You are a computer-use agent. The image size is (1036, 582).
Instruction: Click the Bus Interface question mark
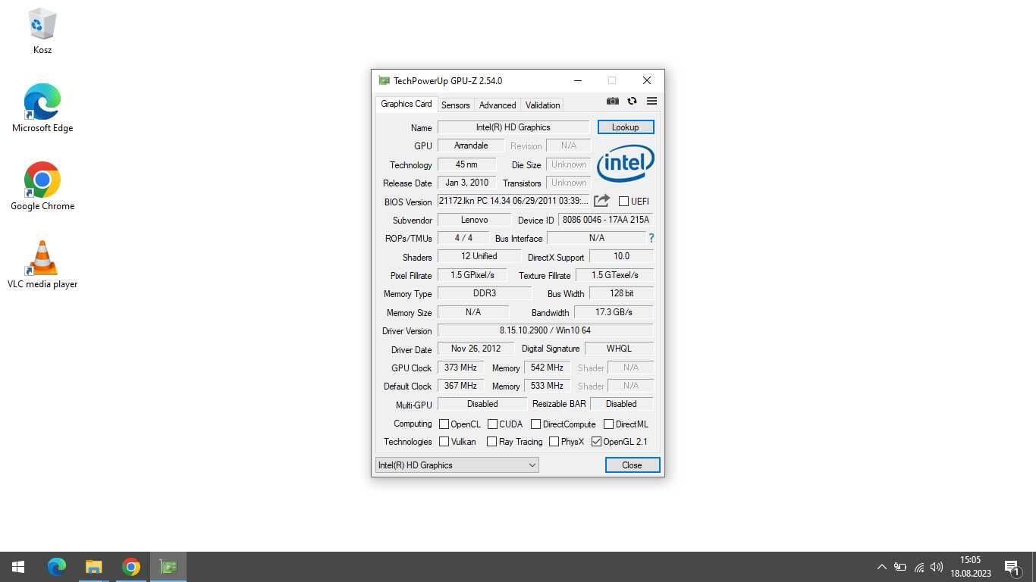[651, 238]
